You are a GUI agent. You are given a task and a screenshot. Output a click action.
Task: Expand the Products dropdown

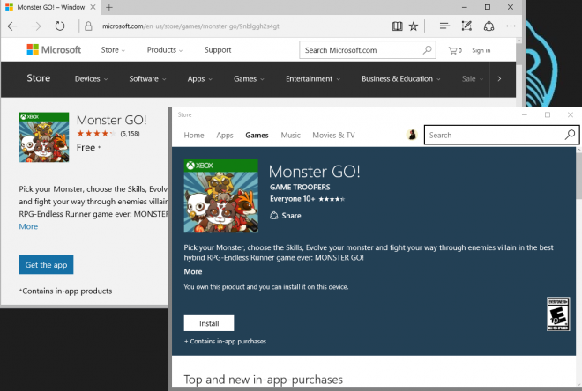[x=165, y=50]
